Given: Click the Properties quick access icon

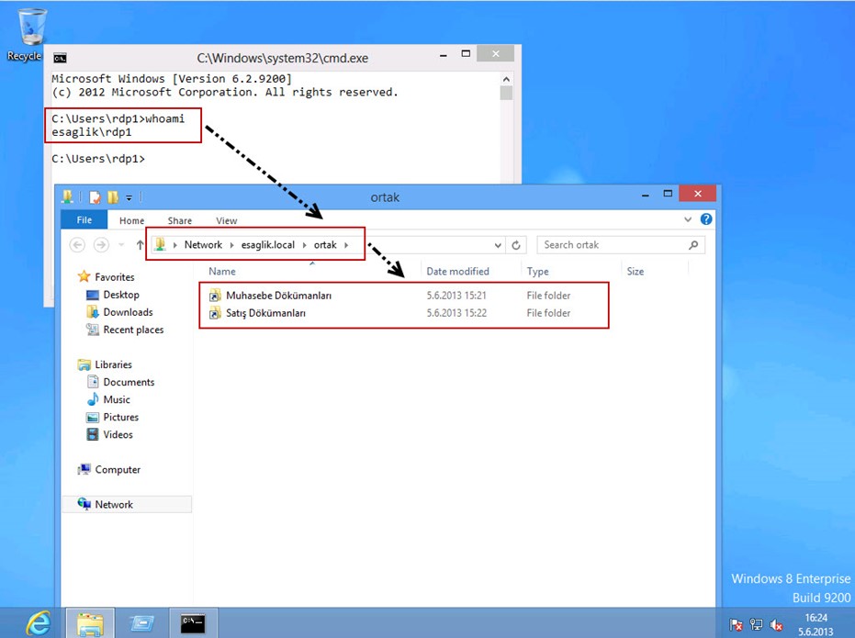Looking at the screenshot, I should coord(96,197).
